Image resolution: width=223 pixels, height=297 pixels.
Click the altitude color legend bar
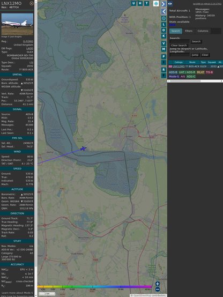[x=94, y=287]
